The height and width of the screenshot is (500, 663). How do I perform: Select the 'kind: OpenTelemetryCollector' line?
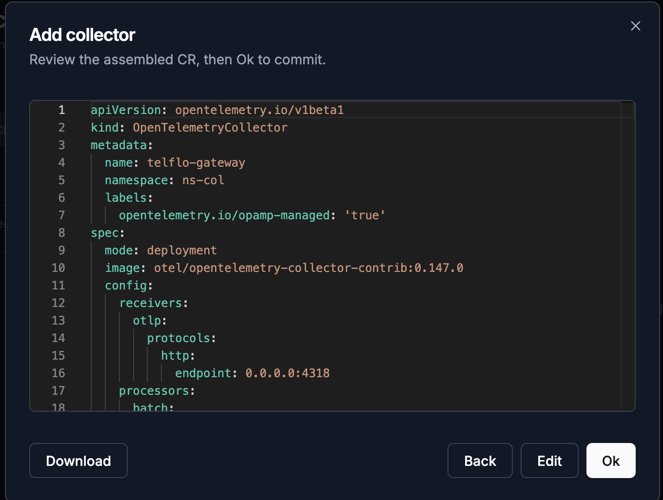pyautogui.click(x=189, y=128)
